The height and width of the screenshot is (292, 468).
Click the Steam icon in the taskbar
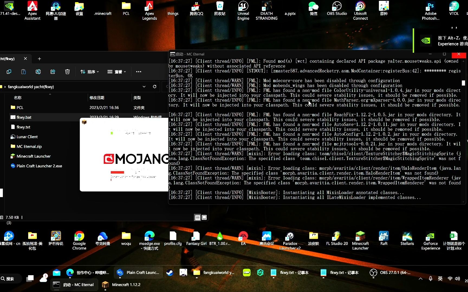[170, 273]
